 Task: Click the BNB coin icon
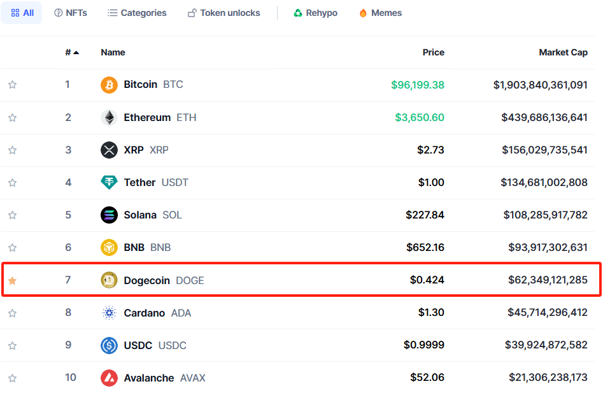tap(110, 248)
